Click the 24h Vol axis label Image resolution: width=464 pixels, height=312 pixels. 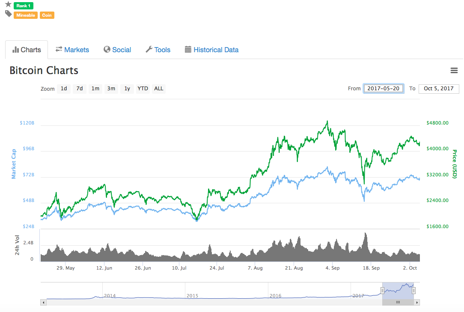17,245
